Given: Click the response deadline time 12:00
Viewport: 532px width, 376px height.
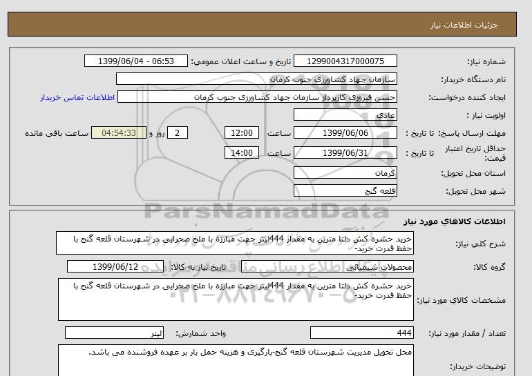Looking at the screenshot, I should (x=243, y=133).
